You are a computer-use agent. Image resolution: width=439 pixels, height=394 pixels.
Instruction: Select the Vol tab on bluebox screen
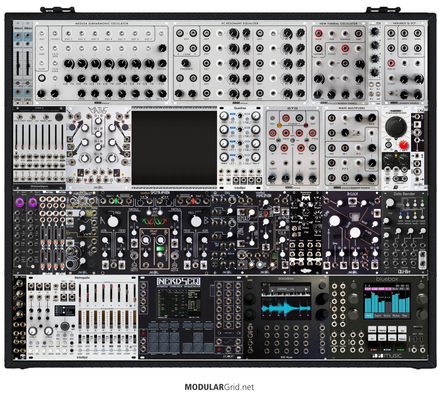[x=369, y=315]
